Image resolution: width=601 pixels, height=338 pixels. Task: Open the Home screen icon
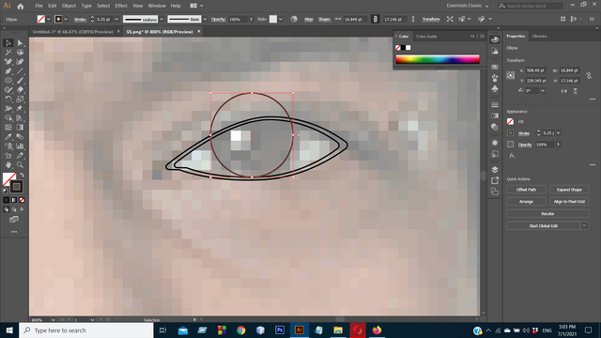tap(21, 6)
